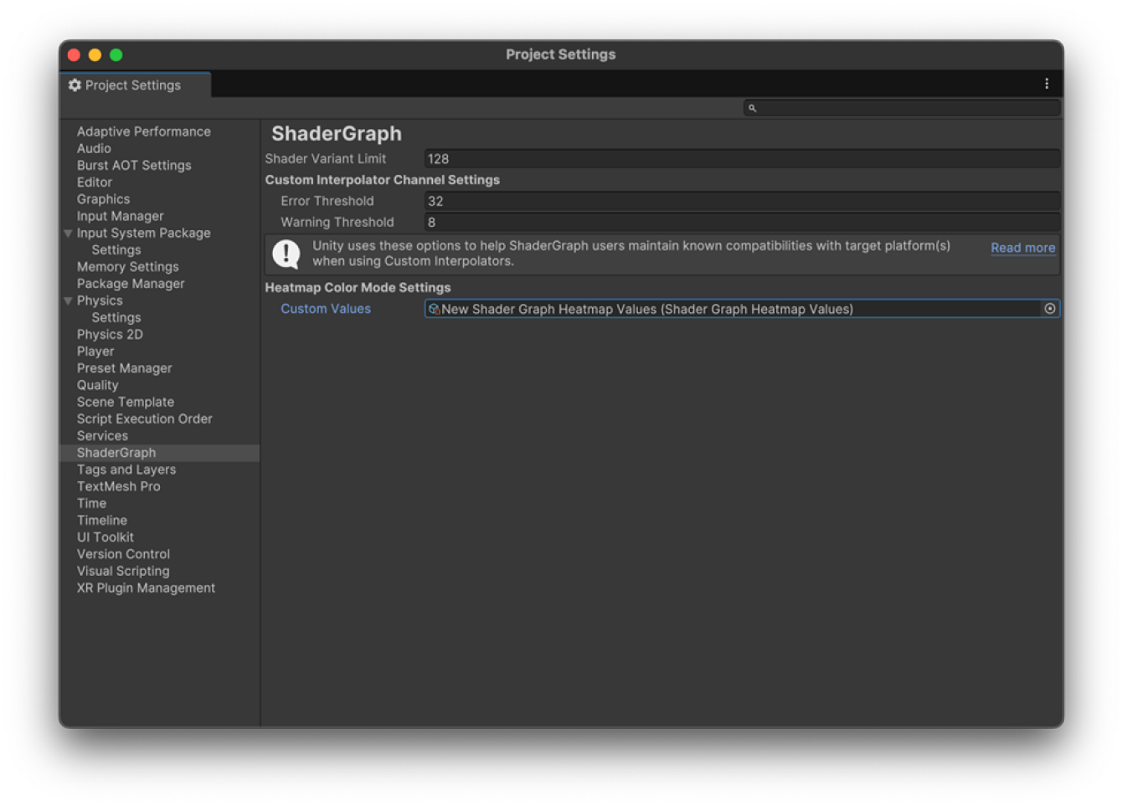Viewport: 1122px width, 806px height.
Task: Open Player settings
Action: click(x=95, y=352)
